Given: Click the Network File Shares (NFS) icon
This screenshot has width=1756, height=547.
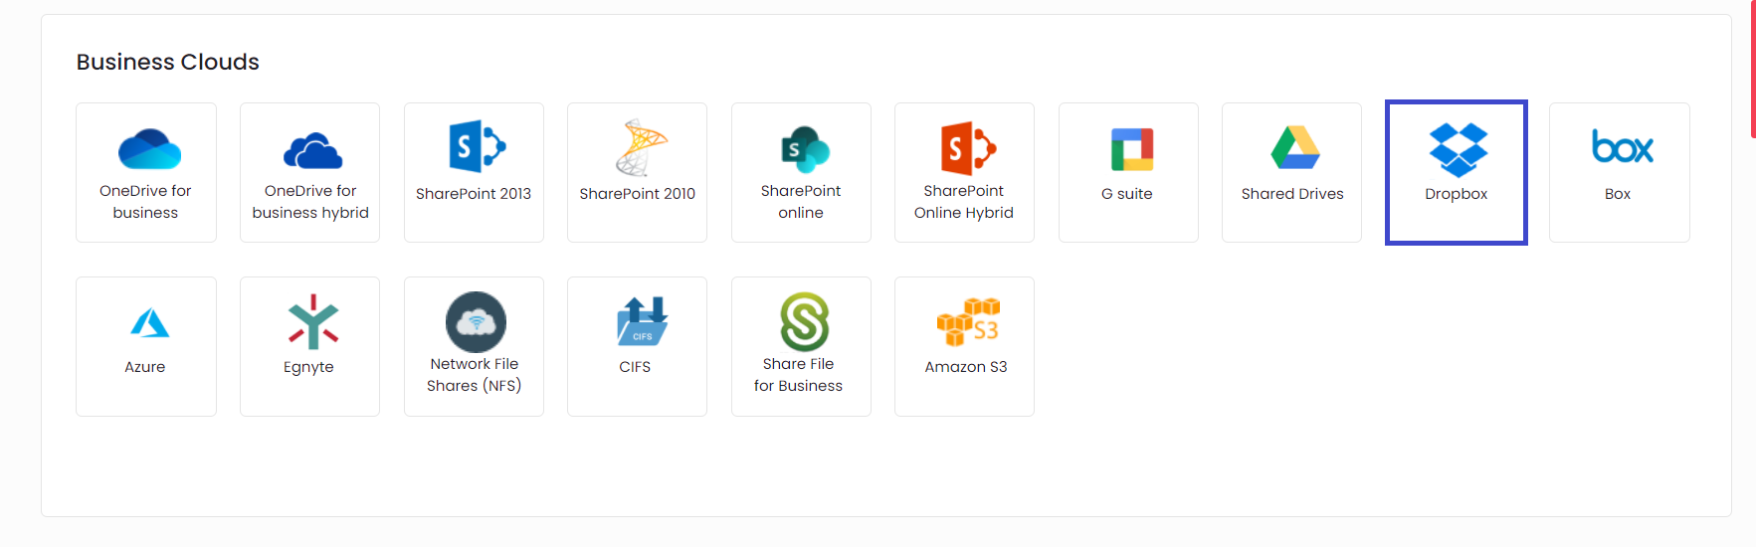Looking at the screenshot, I should [476, 321].
